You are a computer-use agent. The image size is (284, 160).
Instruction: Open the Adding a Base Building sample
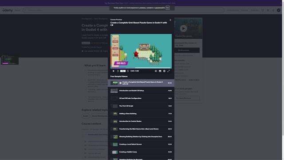[141, 114]
